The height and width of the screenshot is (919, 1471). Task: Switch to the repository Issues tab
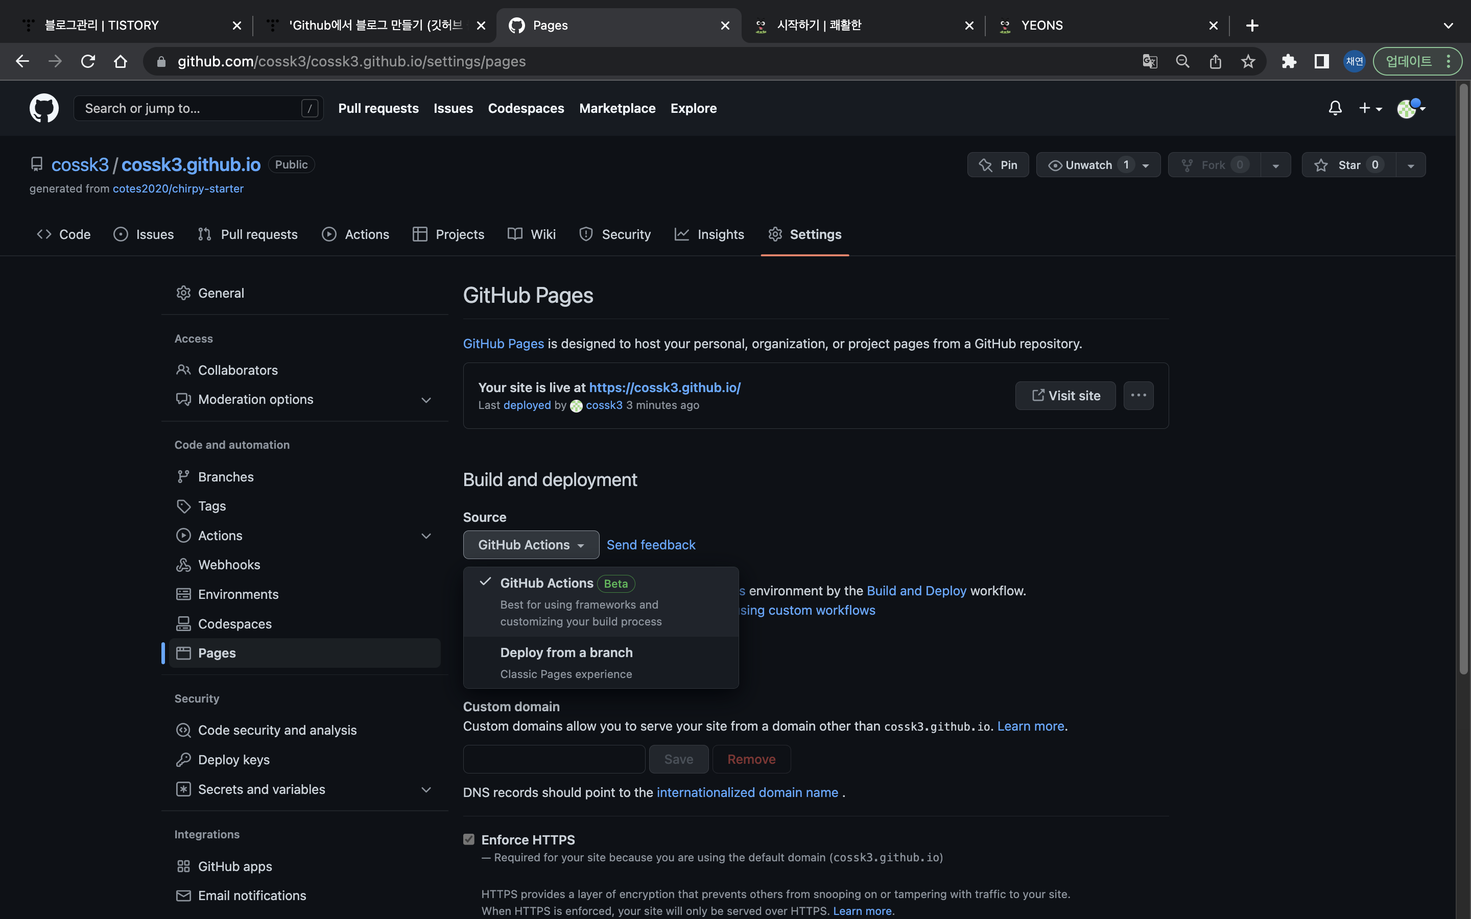pos(144,235)
